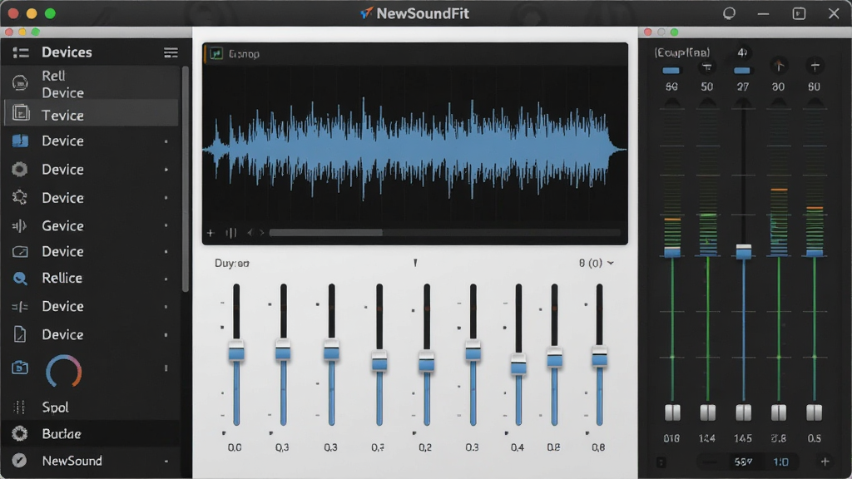Expand the NewSound item arrow
This screenshot has width=852, height=479.
coord(166,462)
